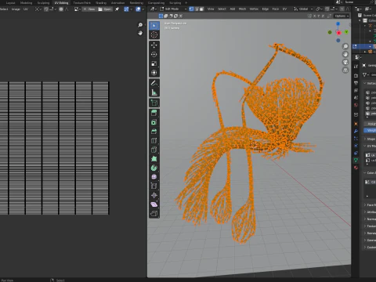Screen dimensions: 376x282
Task: Switch to the Modeling workspace tab
Action: click(26, 3)
